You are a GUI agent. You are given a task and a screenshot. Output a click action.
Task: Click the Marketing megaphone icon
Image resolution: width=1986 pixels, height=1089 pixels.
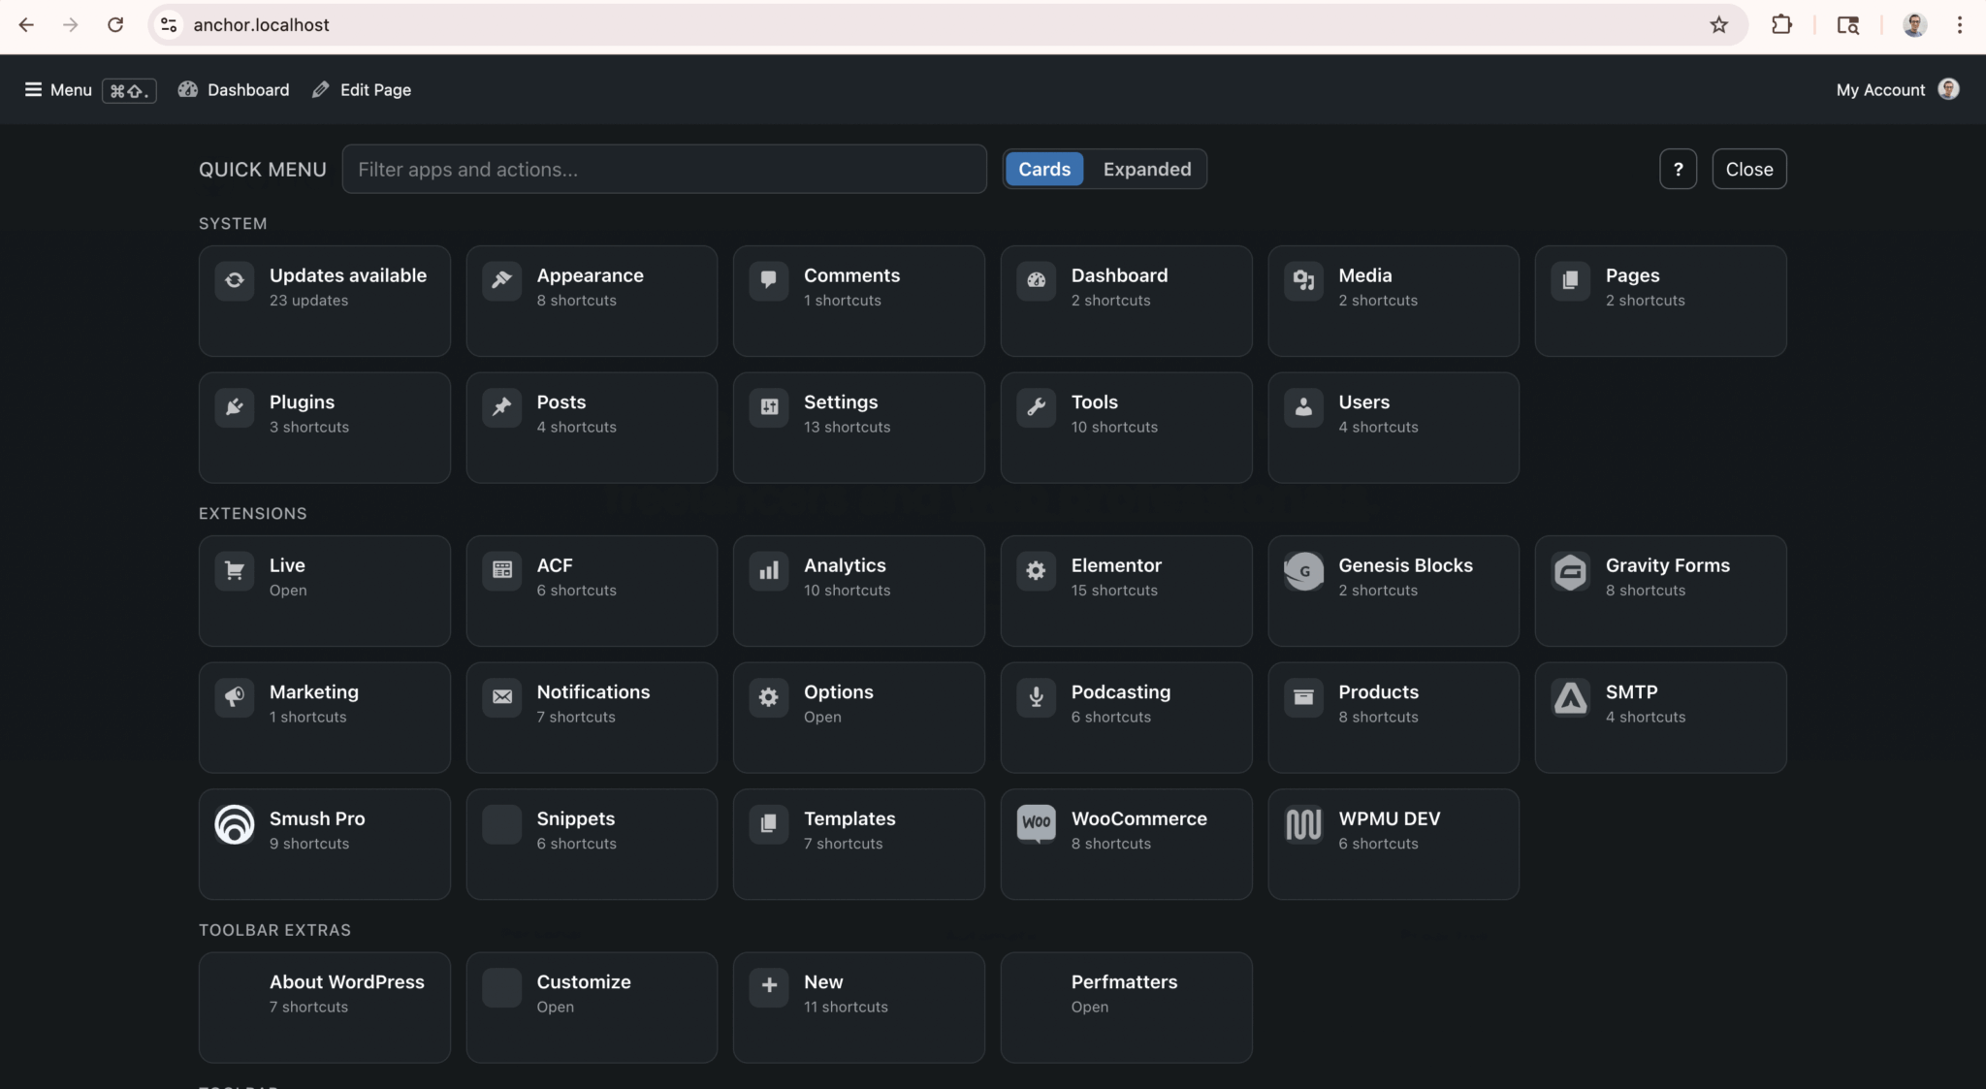(235, 697)
